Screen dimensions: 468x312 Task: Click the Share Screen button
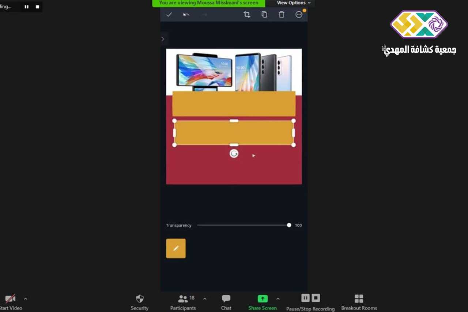point(263,302)
